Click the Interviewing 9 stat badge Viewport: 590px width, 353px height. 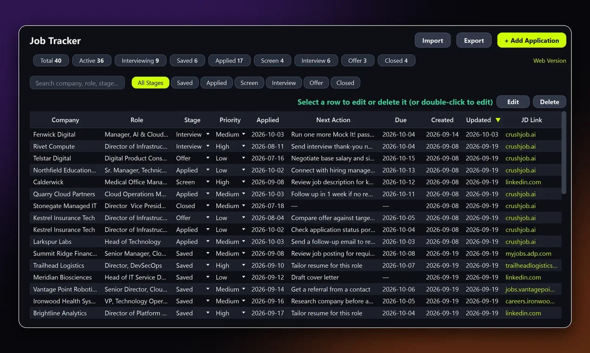140,60
